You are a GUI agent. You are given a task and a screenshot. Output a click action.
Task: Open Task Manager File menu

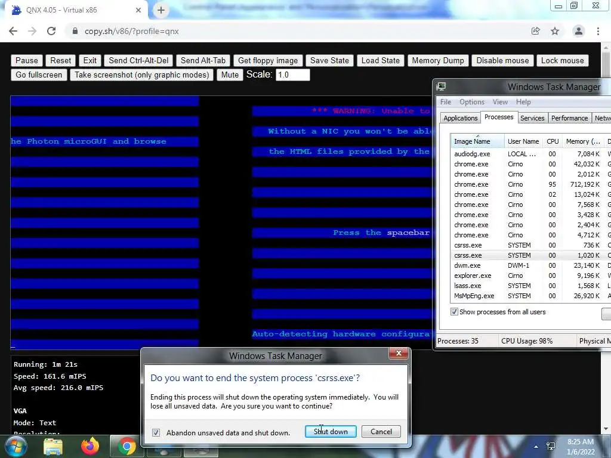coord(446,102)
